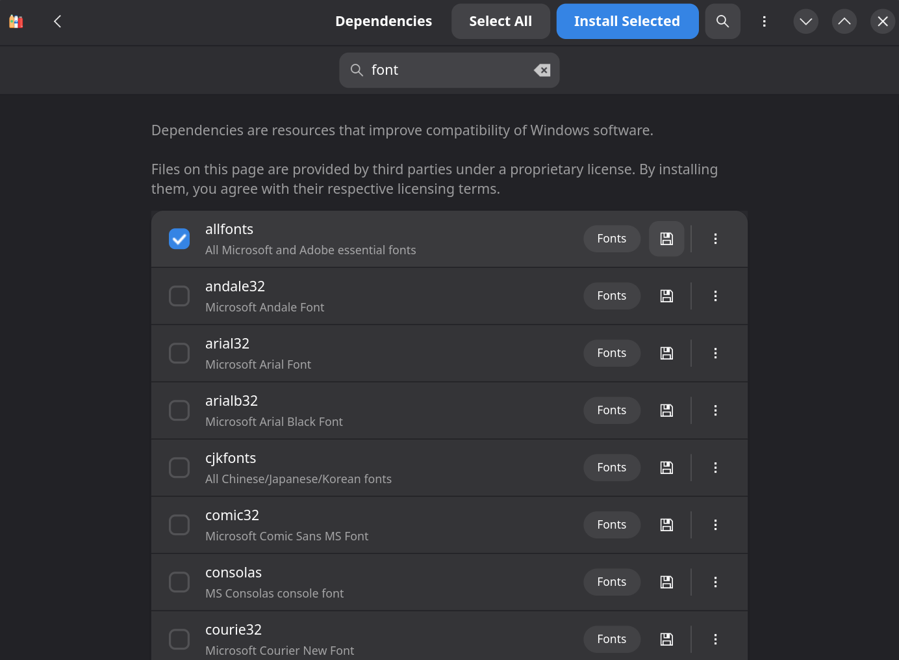The height and width of the screenshot is (660, 899).
Task: Open courie32 row three-dot menu
Action: (x=715, y=639)
